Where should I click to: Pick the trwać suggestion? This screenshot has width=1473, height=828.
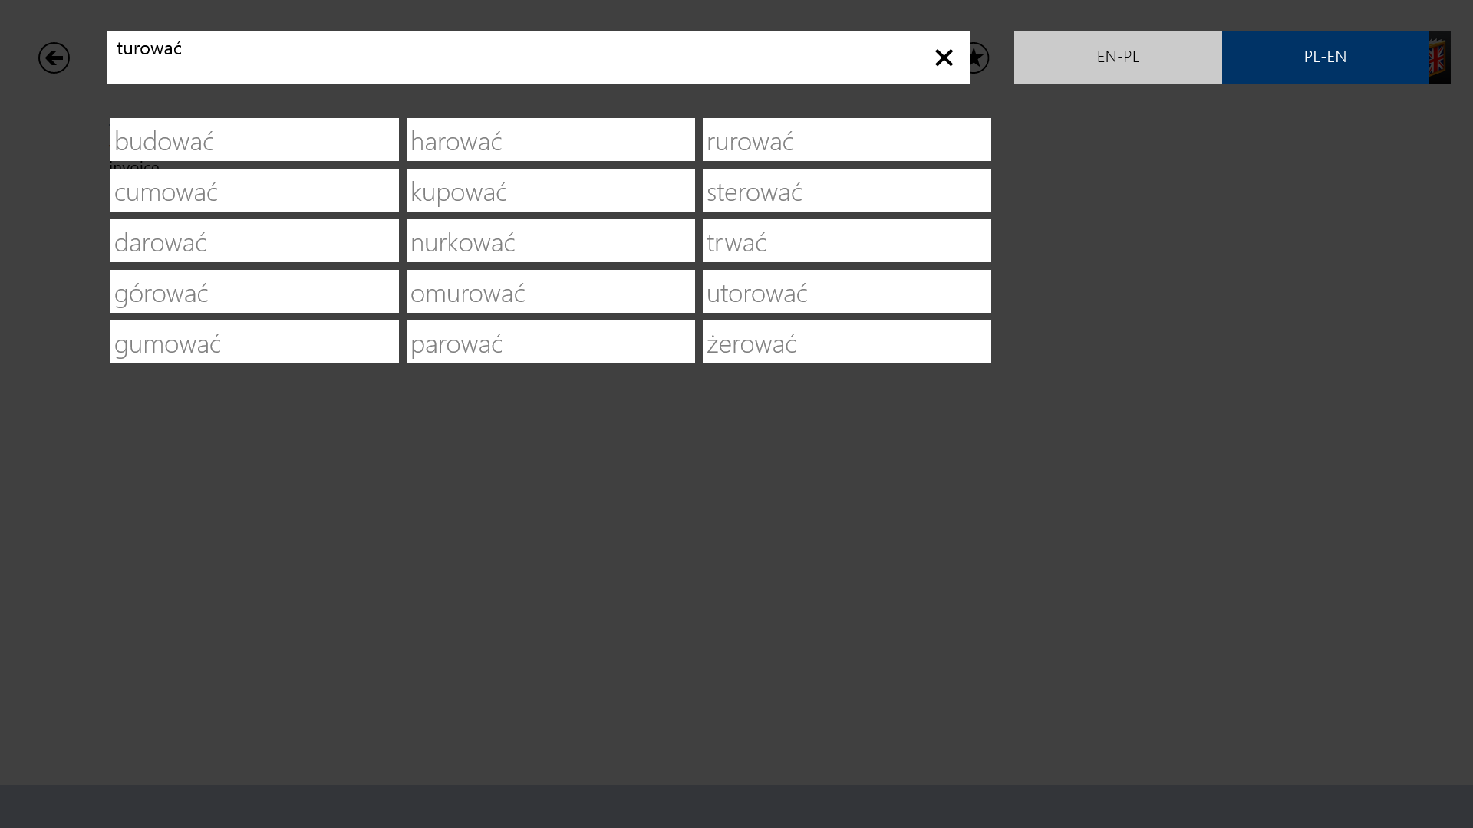pos(846,242)
